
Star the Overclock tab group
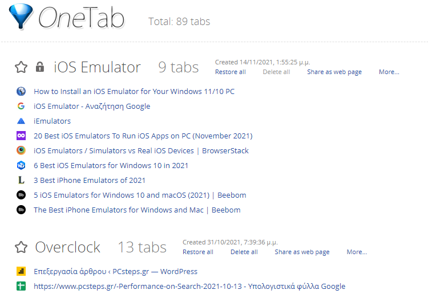tap(21, 247)
